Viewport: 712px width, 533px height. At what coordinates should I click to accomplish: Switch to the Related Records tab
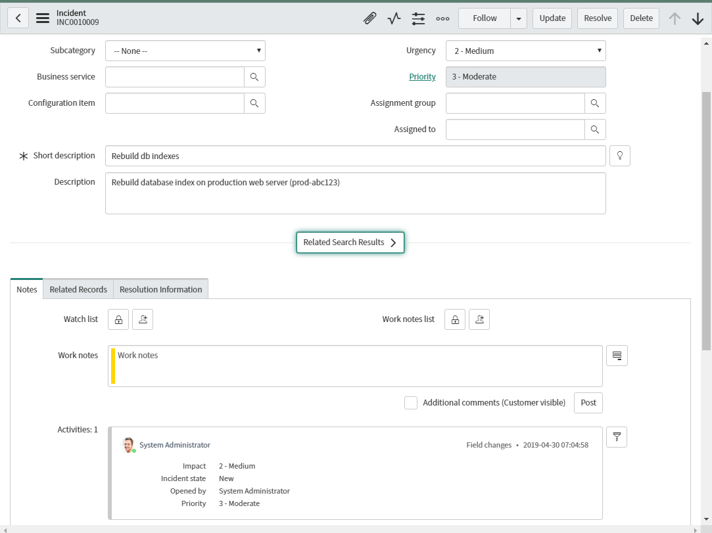click(x=78, y=289)
